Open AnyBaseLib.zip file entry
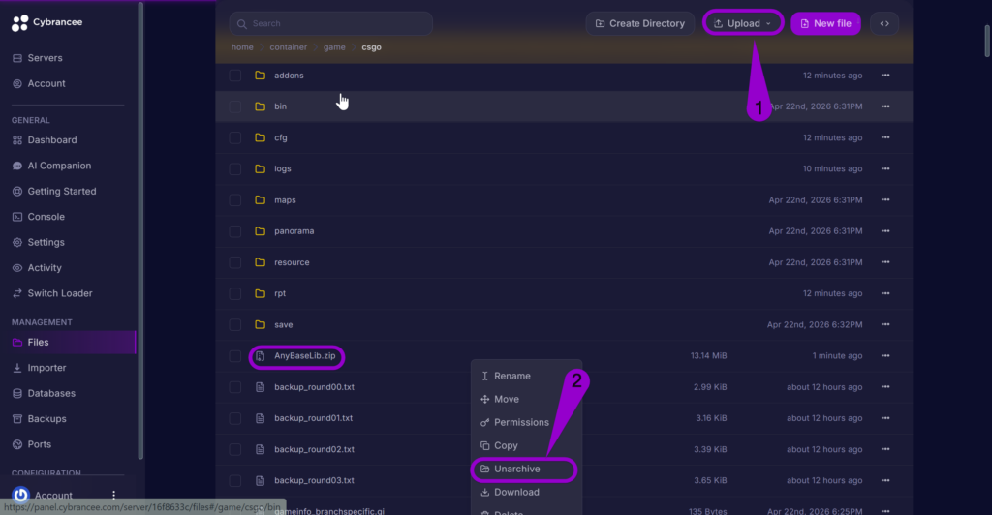 tap(305, 356)
